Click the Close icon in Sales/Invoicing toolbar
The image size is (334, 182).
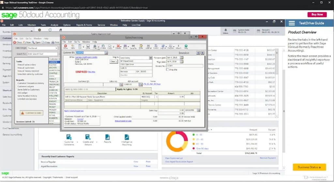tap(65, 46)
